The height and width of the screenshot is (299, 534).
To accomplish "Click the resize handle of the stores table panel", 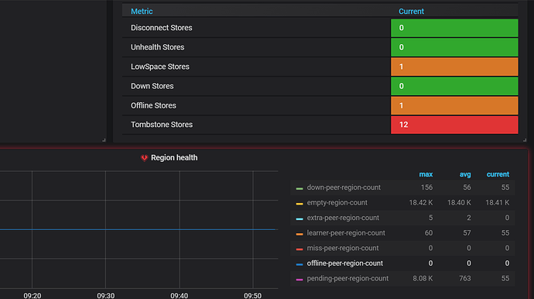I will coord(525,139).
